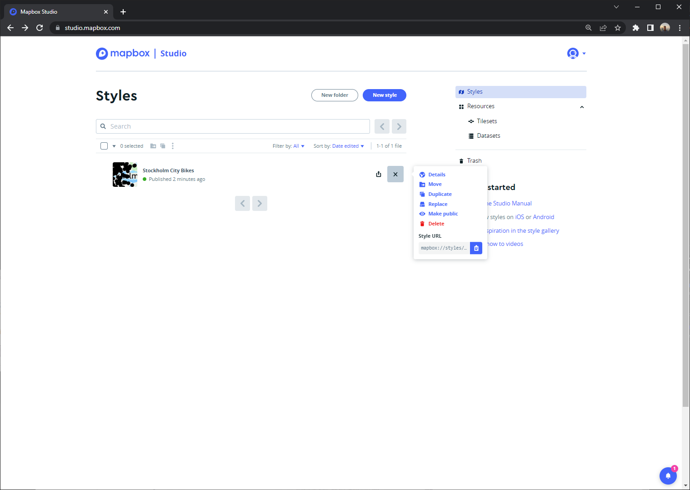This screenshot has height=490, width=690.
Task: Open the browser side panel icon
Action: [x=650, y=28]
